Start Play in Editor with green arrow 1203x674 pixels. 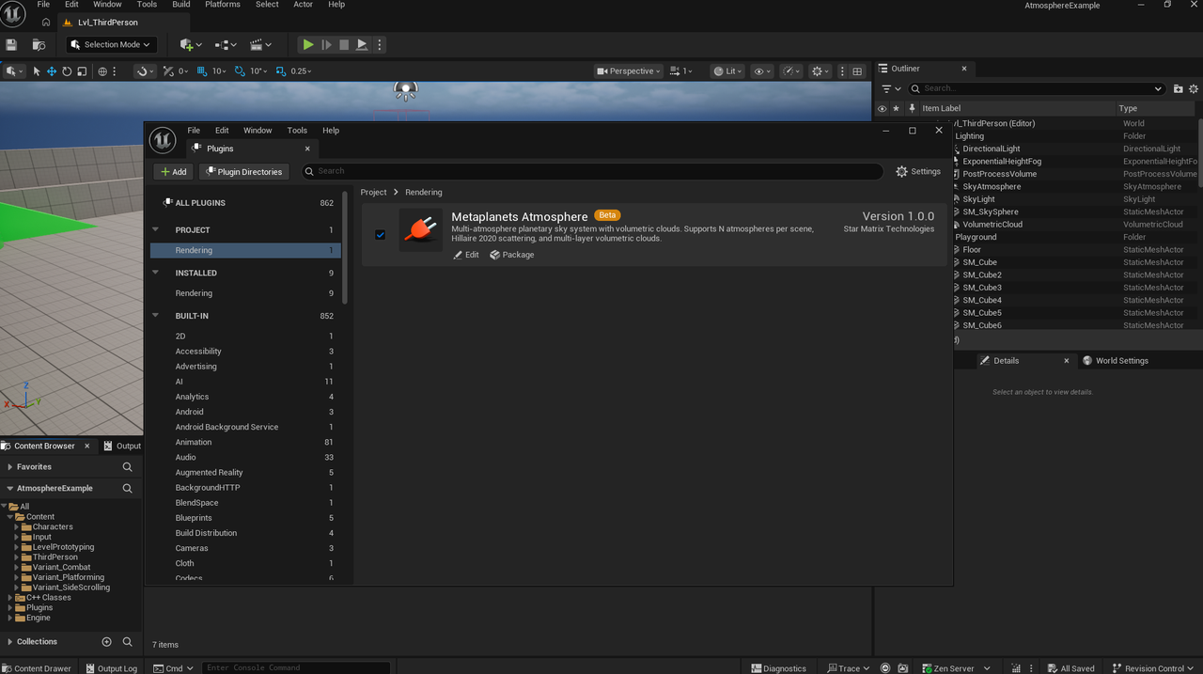pos(307,44)
